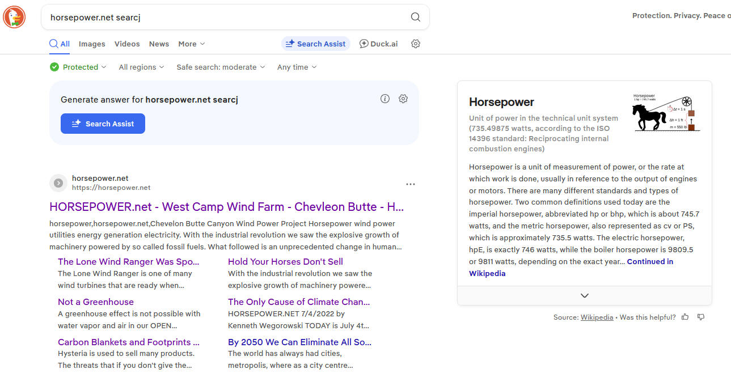Open The Lone Wind Ranger Was Spo... sublink
Screen dimensions: 731x386
129,261
